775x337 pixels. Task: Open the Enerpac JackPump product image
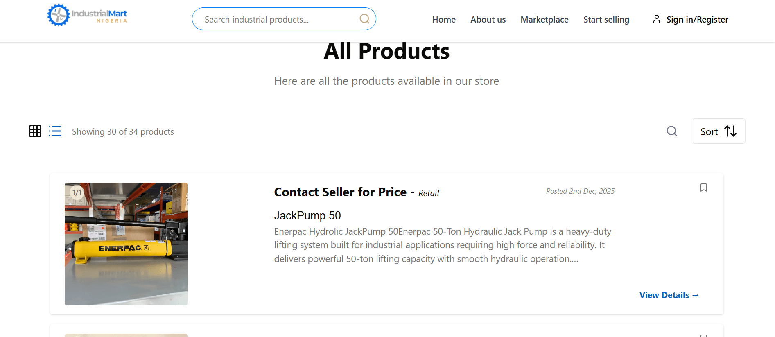pyautogui.click(x=126, y=244)
